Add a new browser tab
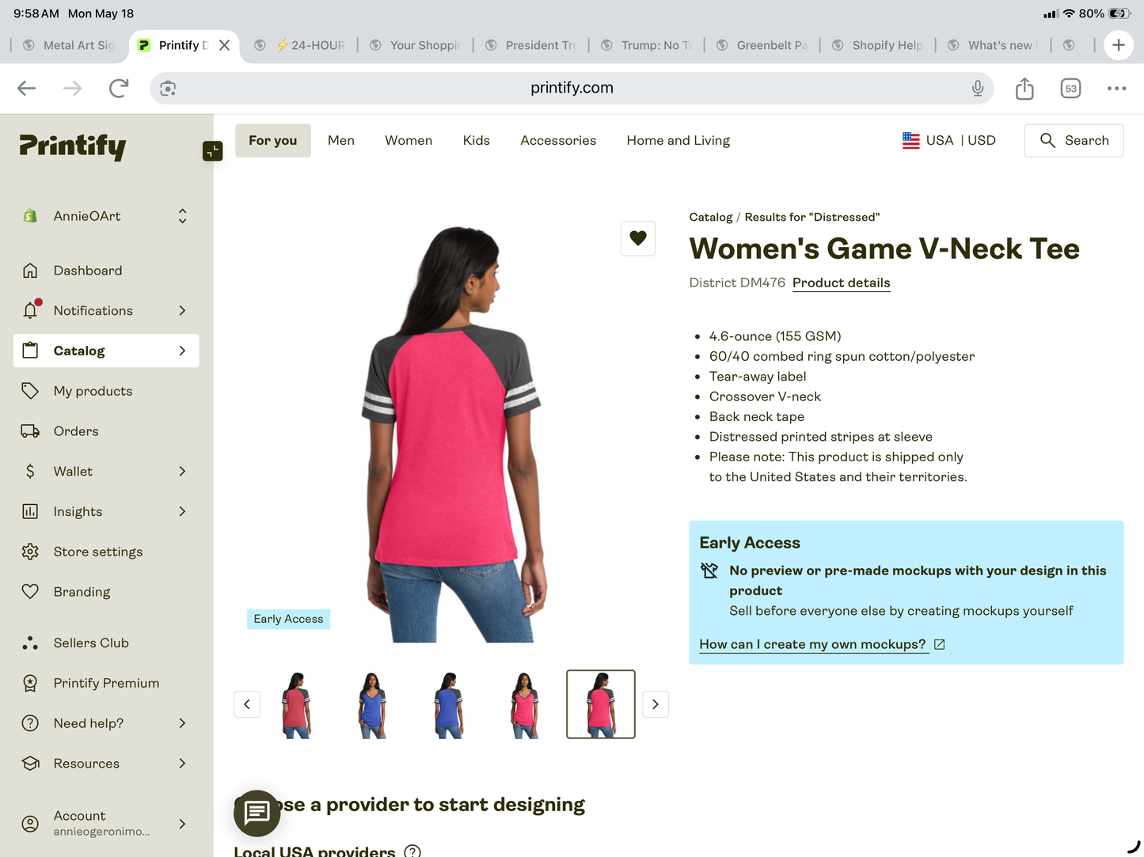This screenshot has width=1144, height=857. click(x=1118, y=45)
